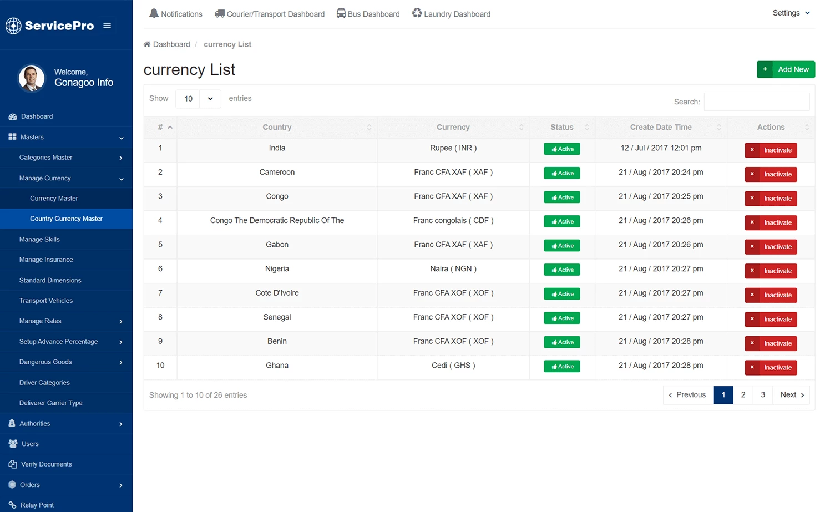
Task: Inactivate the Cameroon currency entry
Action: click(x=771, y=174)
